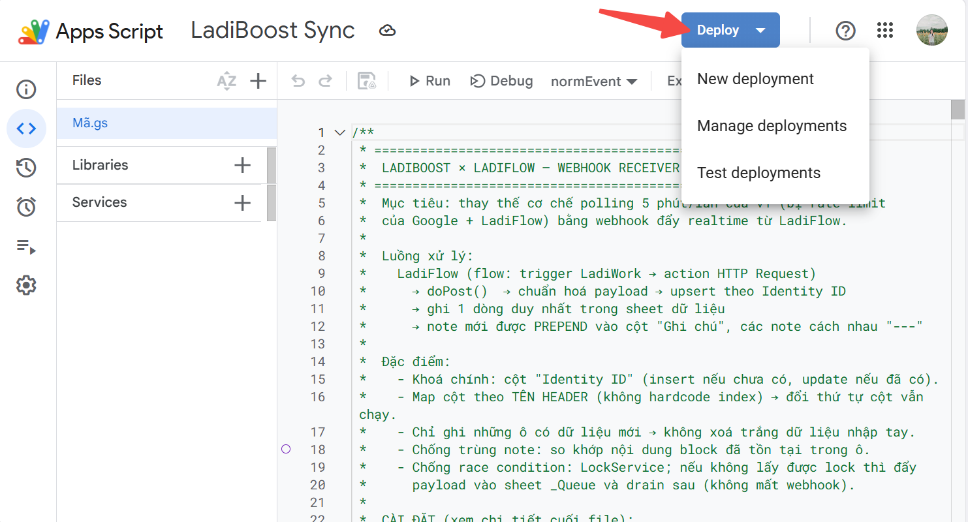Rename the LadiBoost Sync project title
Image resolution: width=968 pixels, height=522 pixels.
[x=273, y=31]
